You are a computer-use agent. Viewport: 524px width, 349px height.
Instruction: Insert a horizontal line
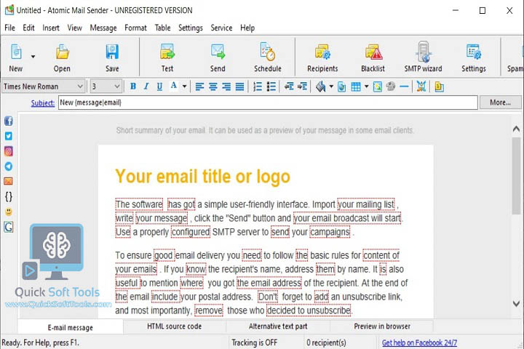click(404, 87)
